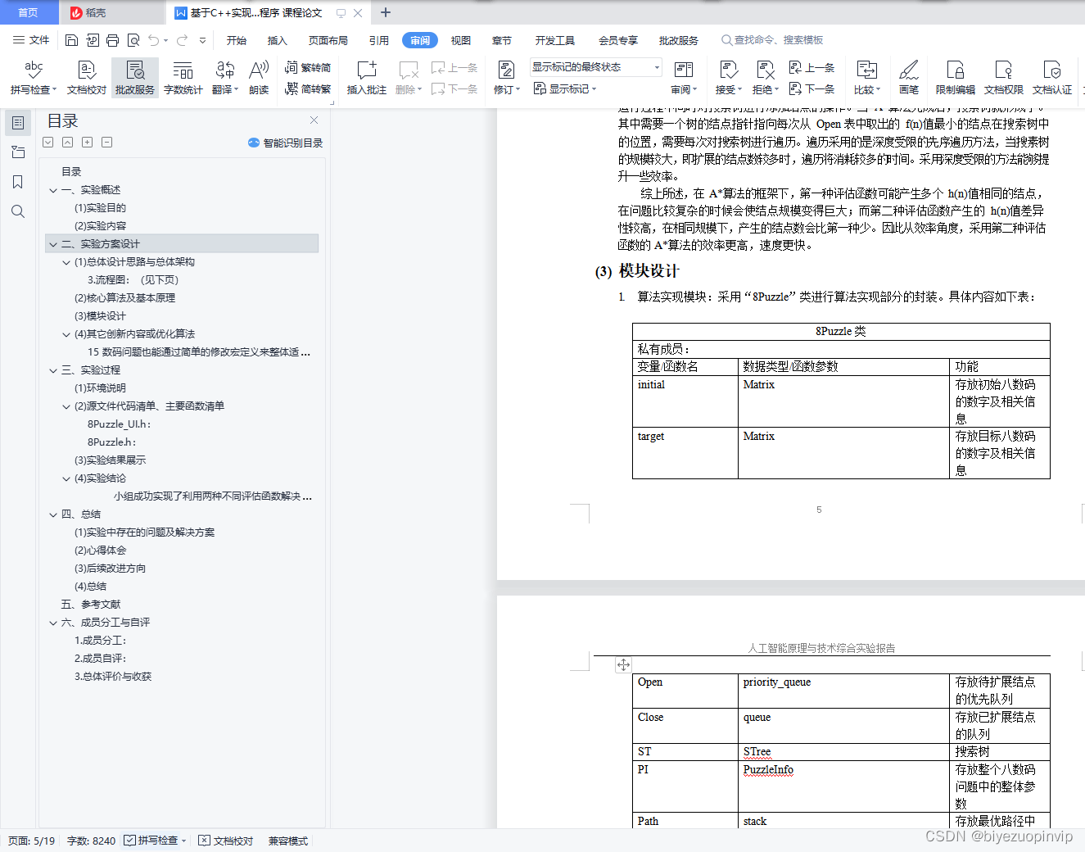
Task: Click the 字数: 8240 status indicator
Action: point(91,841)
